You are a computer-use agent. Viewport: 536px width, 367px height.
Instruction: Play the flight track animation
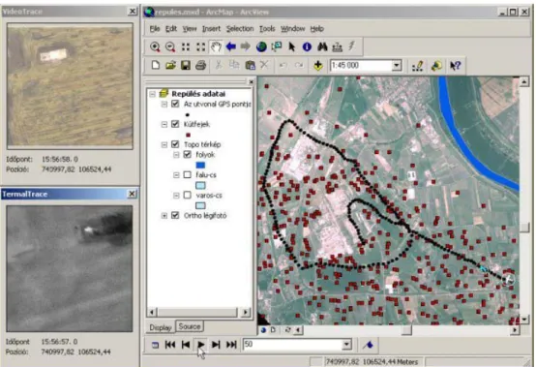pyautogui.click(x=200, y=345)
